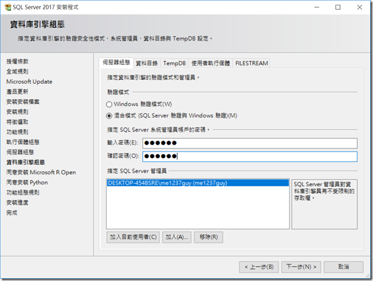Click 執行個體組態 step in sidebar
The width and height of the screenshot is (373, 281).
[23, 142]
